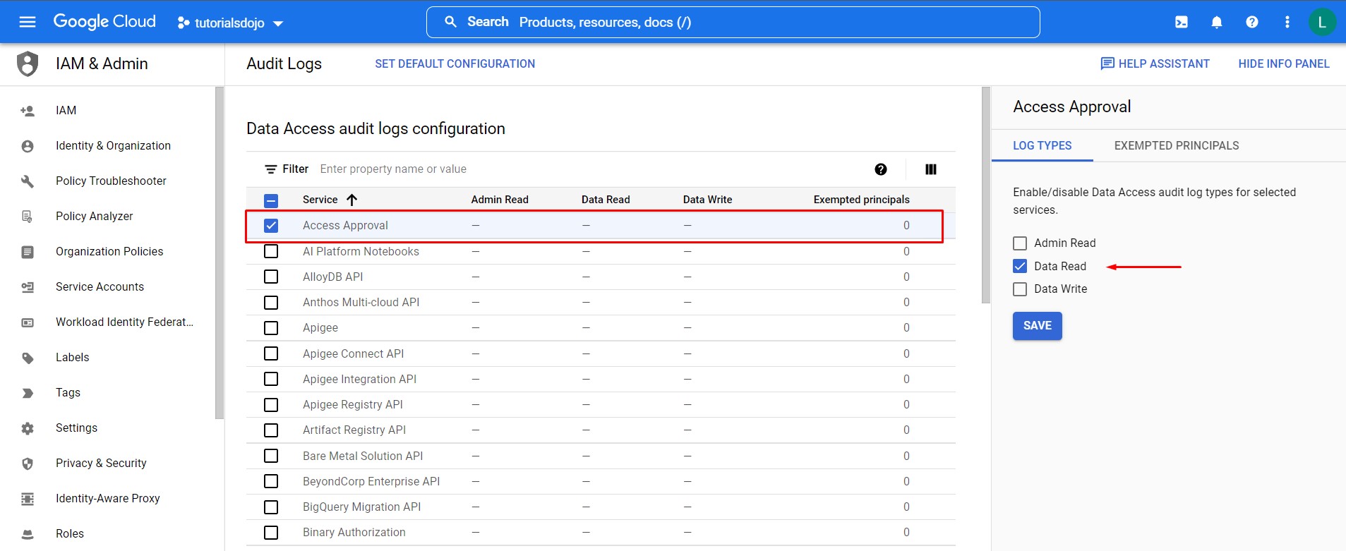
Task: Click HIDE INFO PANEL
Action: 1284,63
